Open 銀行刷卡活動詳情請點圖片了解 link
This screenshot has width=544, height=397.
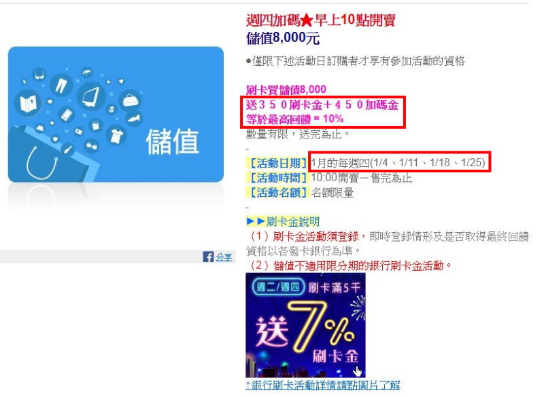(322, 385)
